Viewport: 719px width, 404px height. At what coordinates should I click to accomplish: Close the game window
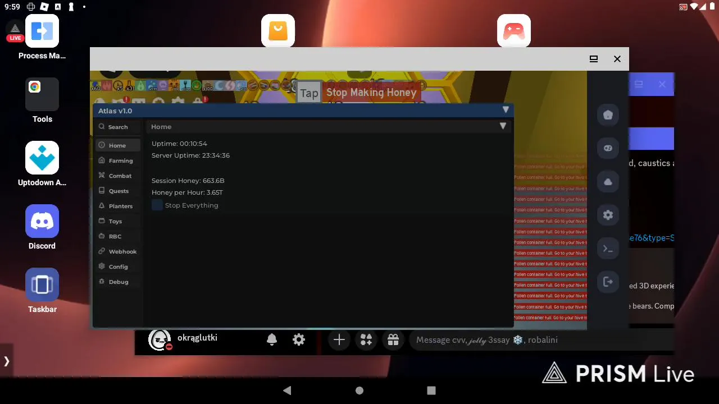tap(617, 59)
